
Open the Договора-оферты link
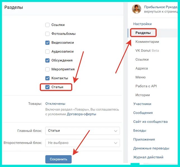pos(81,114)
